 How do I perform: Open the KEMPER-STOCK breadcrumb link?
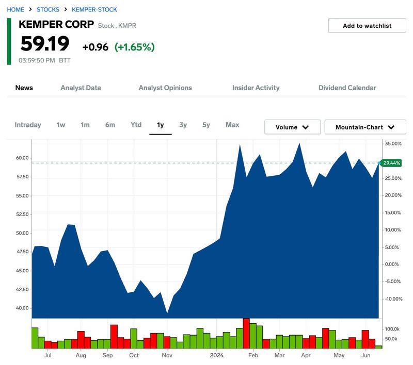click(94, 10)
